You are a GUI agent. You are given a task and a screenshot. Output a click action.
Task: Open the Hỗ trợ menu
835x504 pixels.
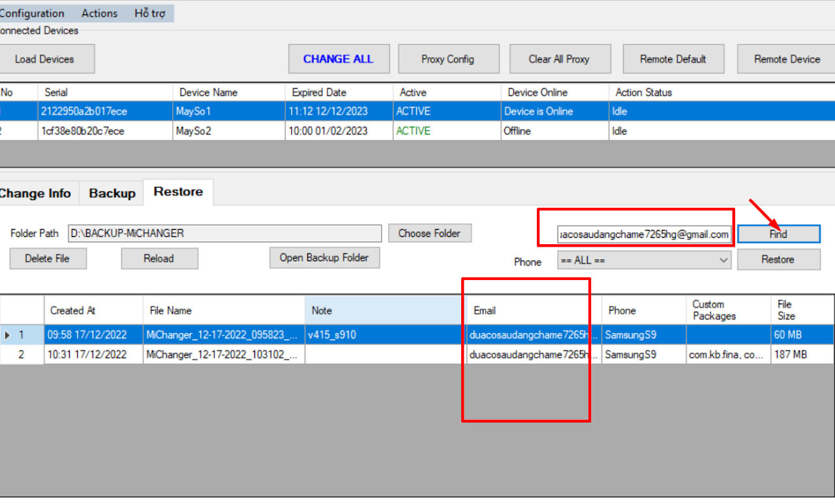click(x=149, y=13)
